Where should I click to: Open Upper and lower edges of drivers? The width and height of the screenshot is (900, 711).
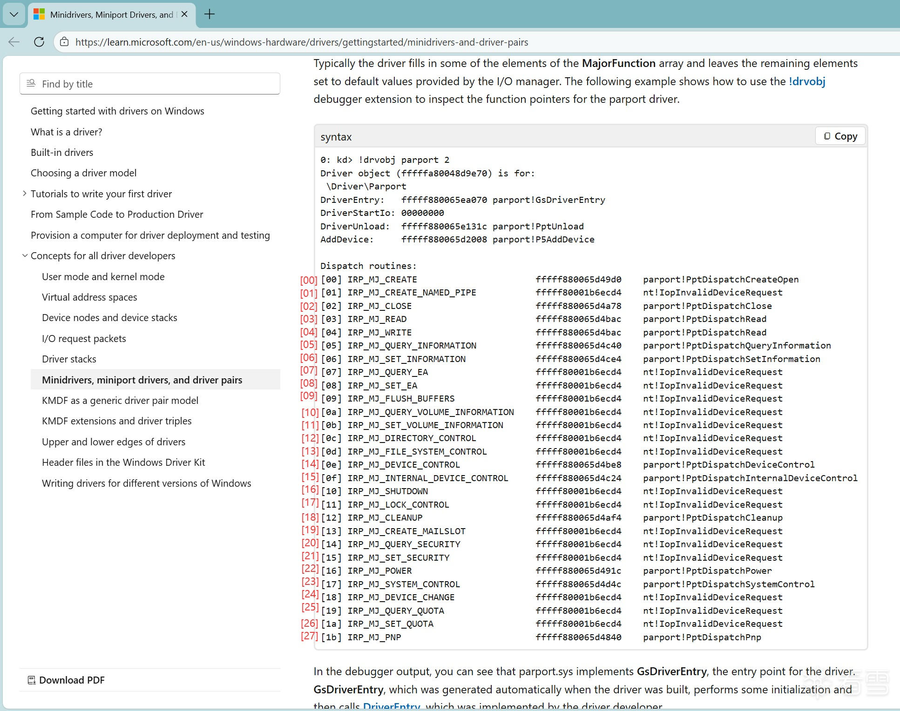click(114, 442)
